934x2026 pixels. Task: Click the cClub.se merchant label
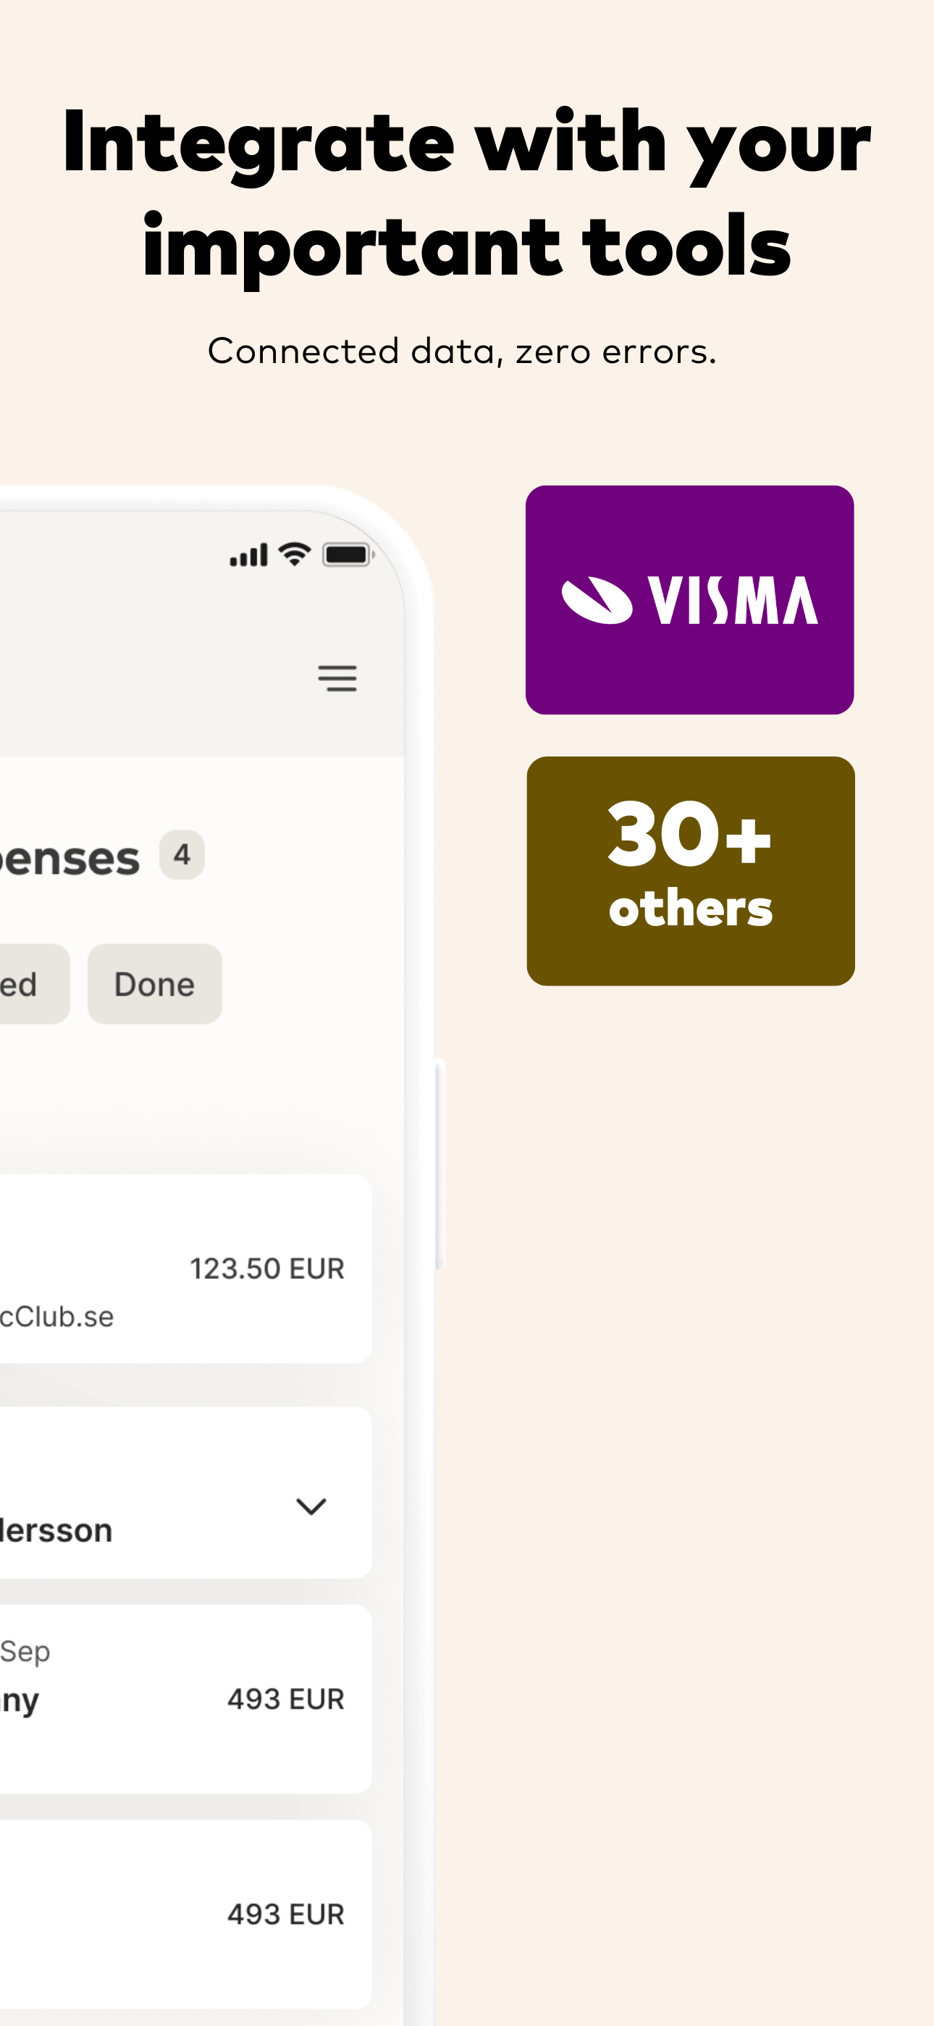56,1317
